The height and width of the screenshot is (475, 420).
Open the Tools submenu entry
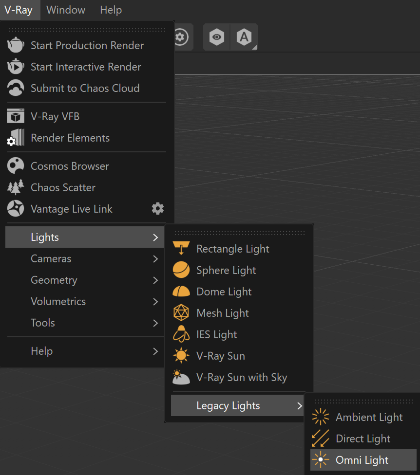[85, 323]
